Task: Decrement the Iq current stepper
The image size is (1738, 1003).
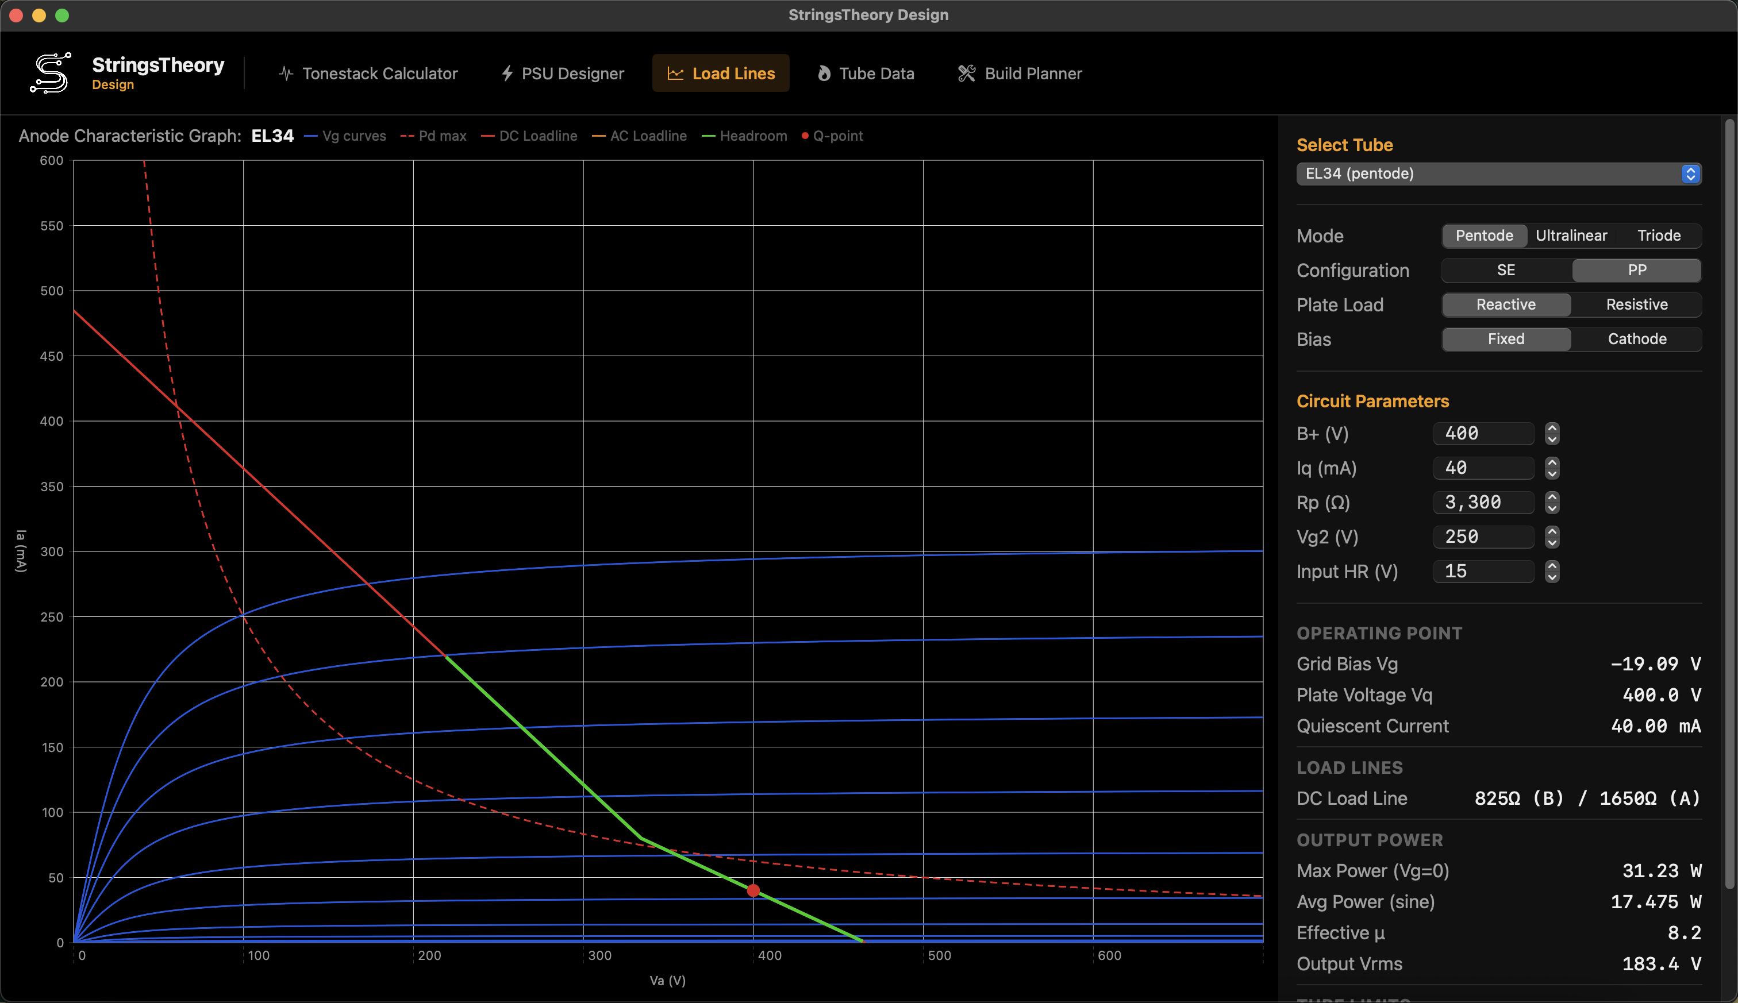Action: (x=1551, y=473)
